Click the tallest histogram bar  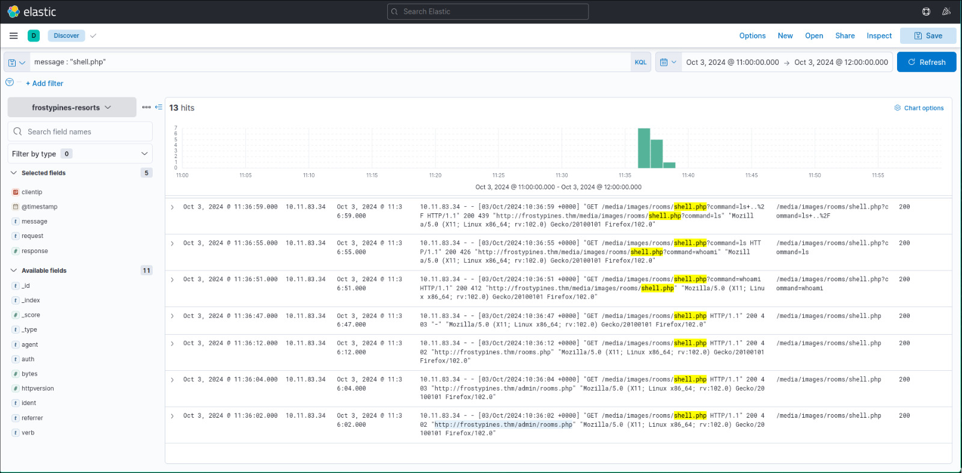pyautogui.click(x=643, y=148)
